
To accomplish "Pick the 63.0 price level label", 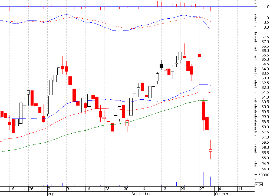I will tap(265, 78).
